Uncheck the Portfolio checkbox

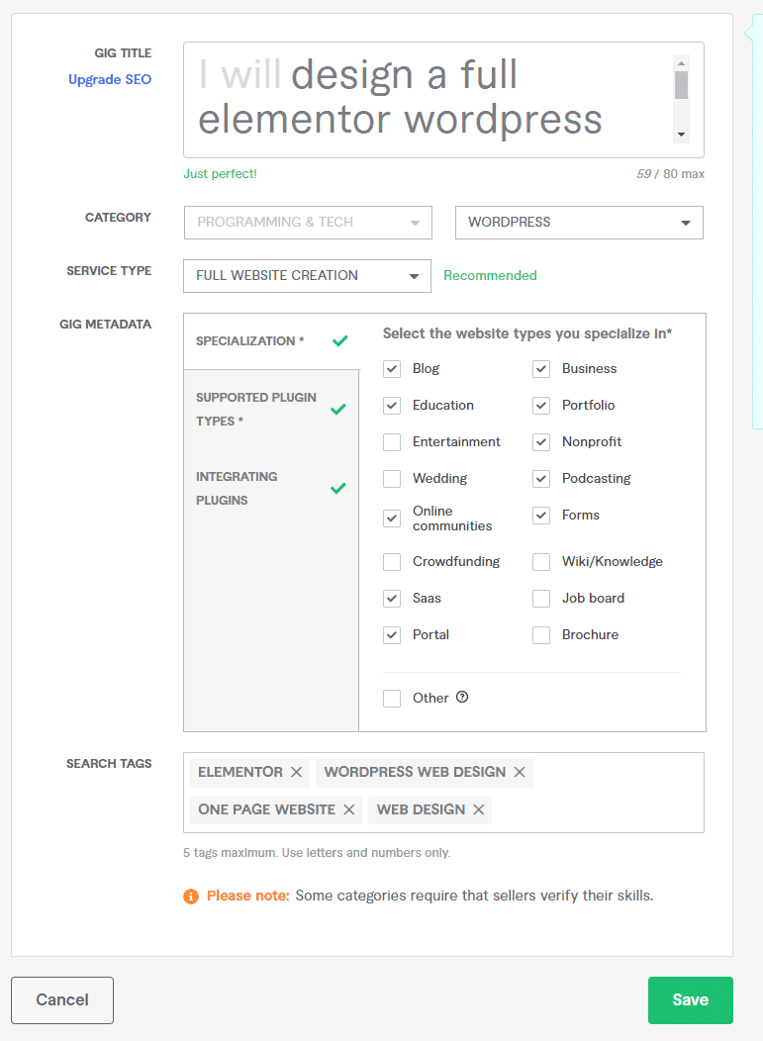point(541,406)
